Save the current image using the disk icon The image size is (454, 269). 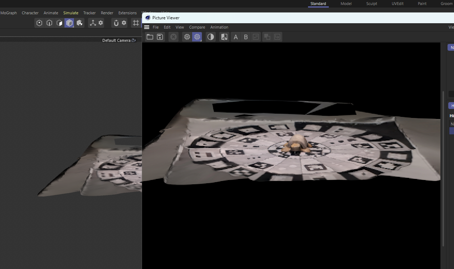tap(160, 36)
